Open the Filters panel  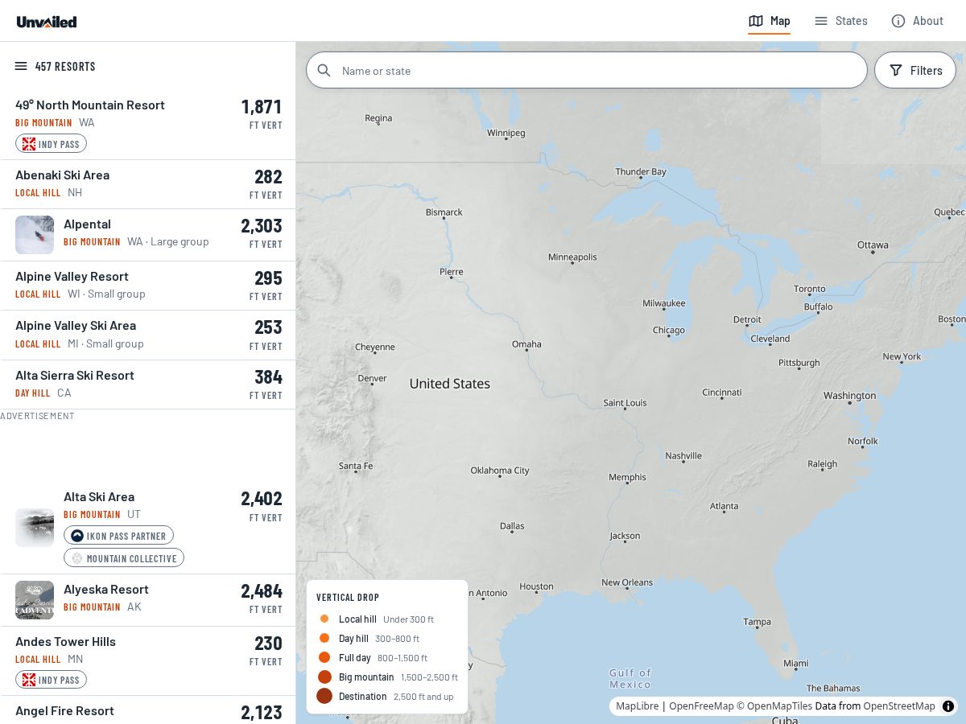click(x=915, y=70)
